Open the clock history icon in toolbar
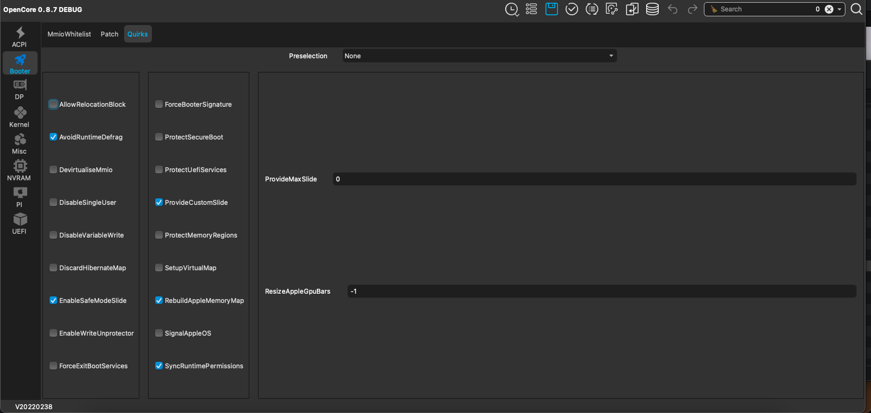The image size is (871, 413). pos(512,9)
